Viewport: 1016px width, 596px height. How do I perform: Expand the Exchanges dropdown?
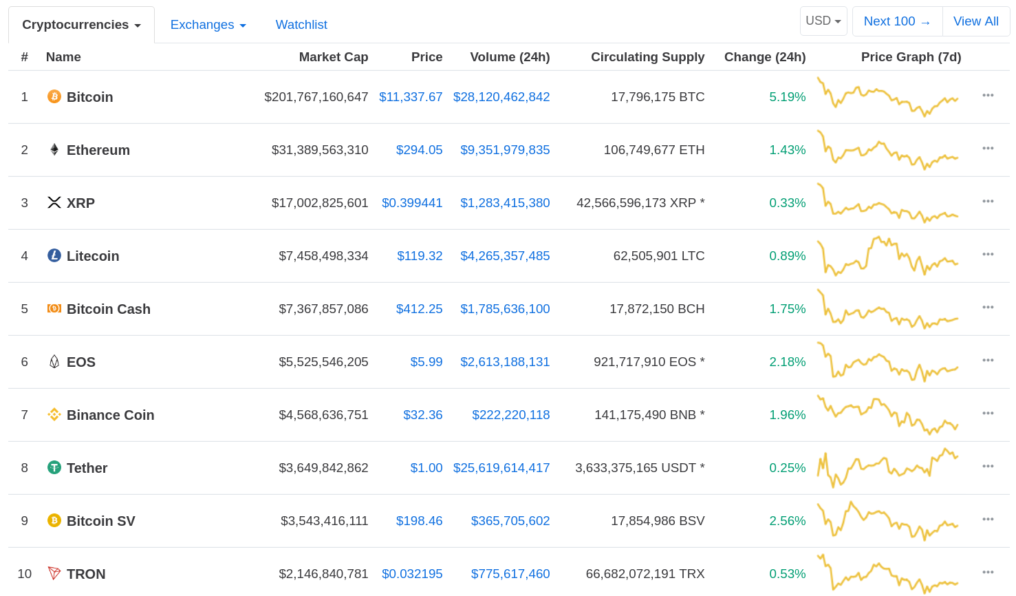208,25
